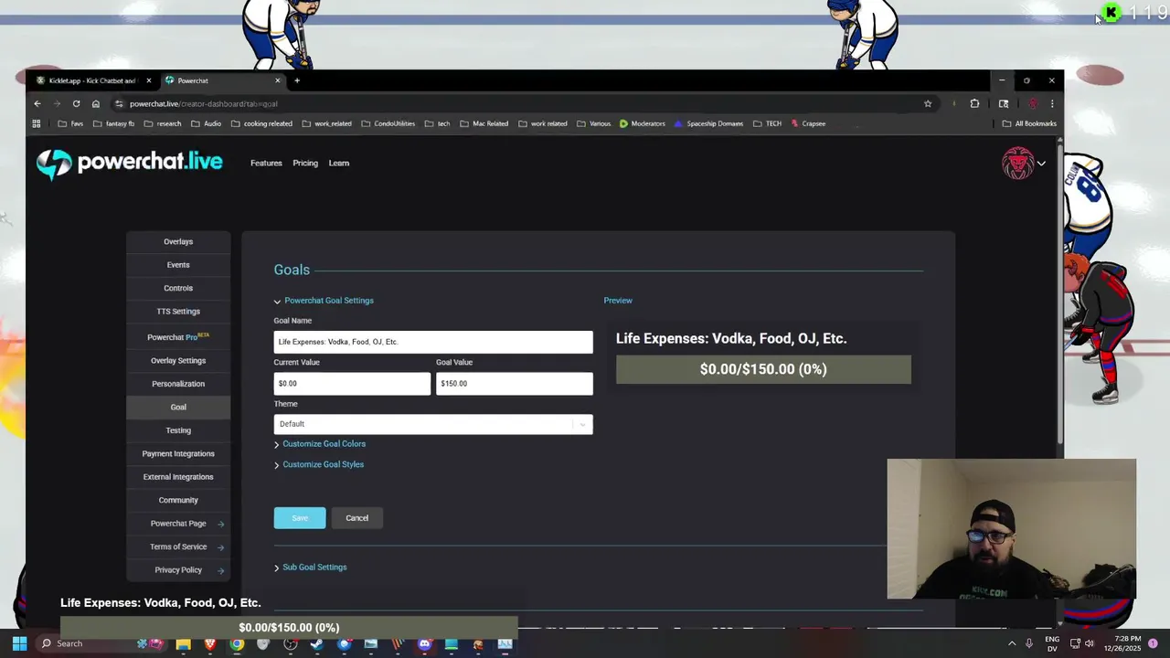This screenshot has width=1170, height=658.
Task: Open Testing in the sidebar
Action: [178, 430]
